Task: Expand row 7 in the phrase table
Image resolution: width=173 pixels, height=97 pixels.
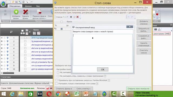Action: (x=2, y=58)
